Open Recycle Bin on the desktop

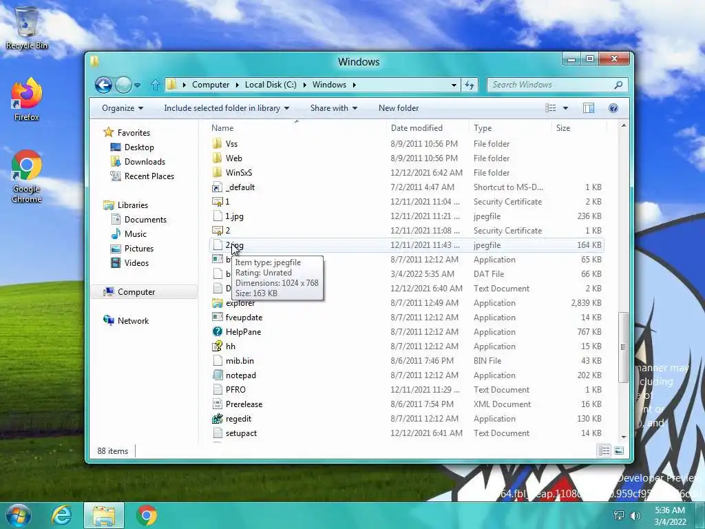point(27,28)
